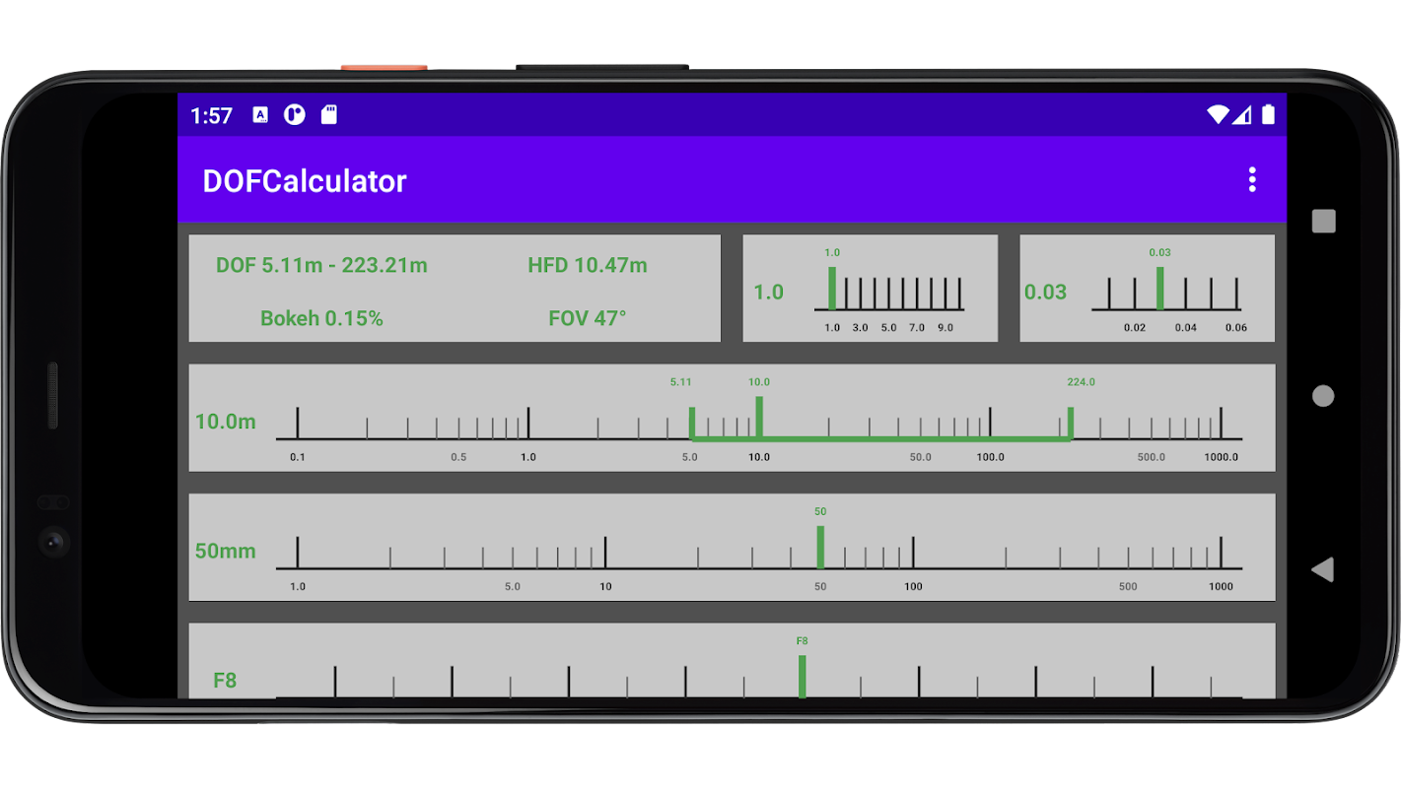Tap the 1000 tick on focal length scale

(1221, 552)
